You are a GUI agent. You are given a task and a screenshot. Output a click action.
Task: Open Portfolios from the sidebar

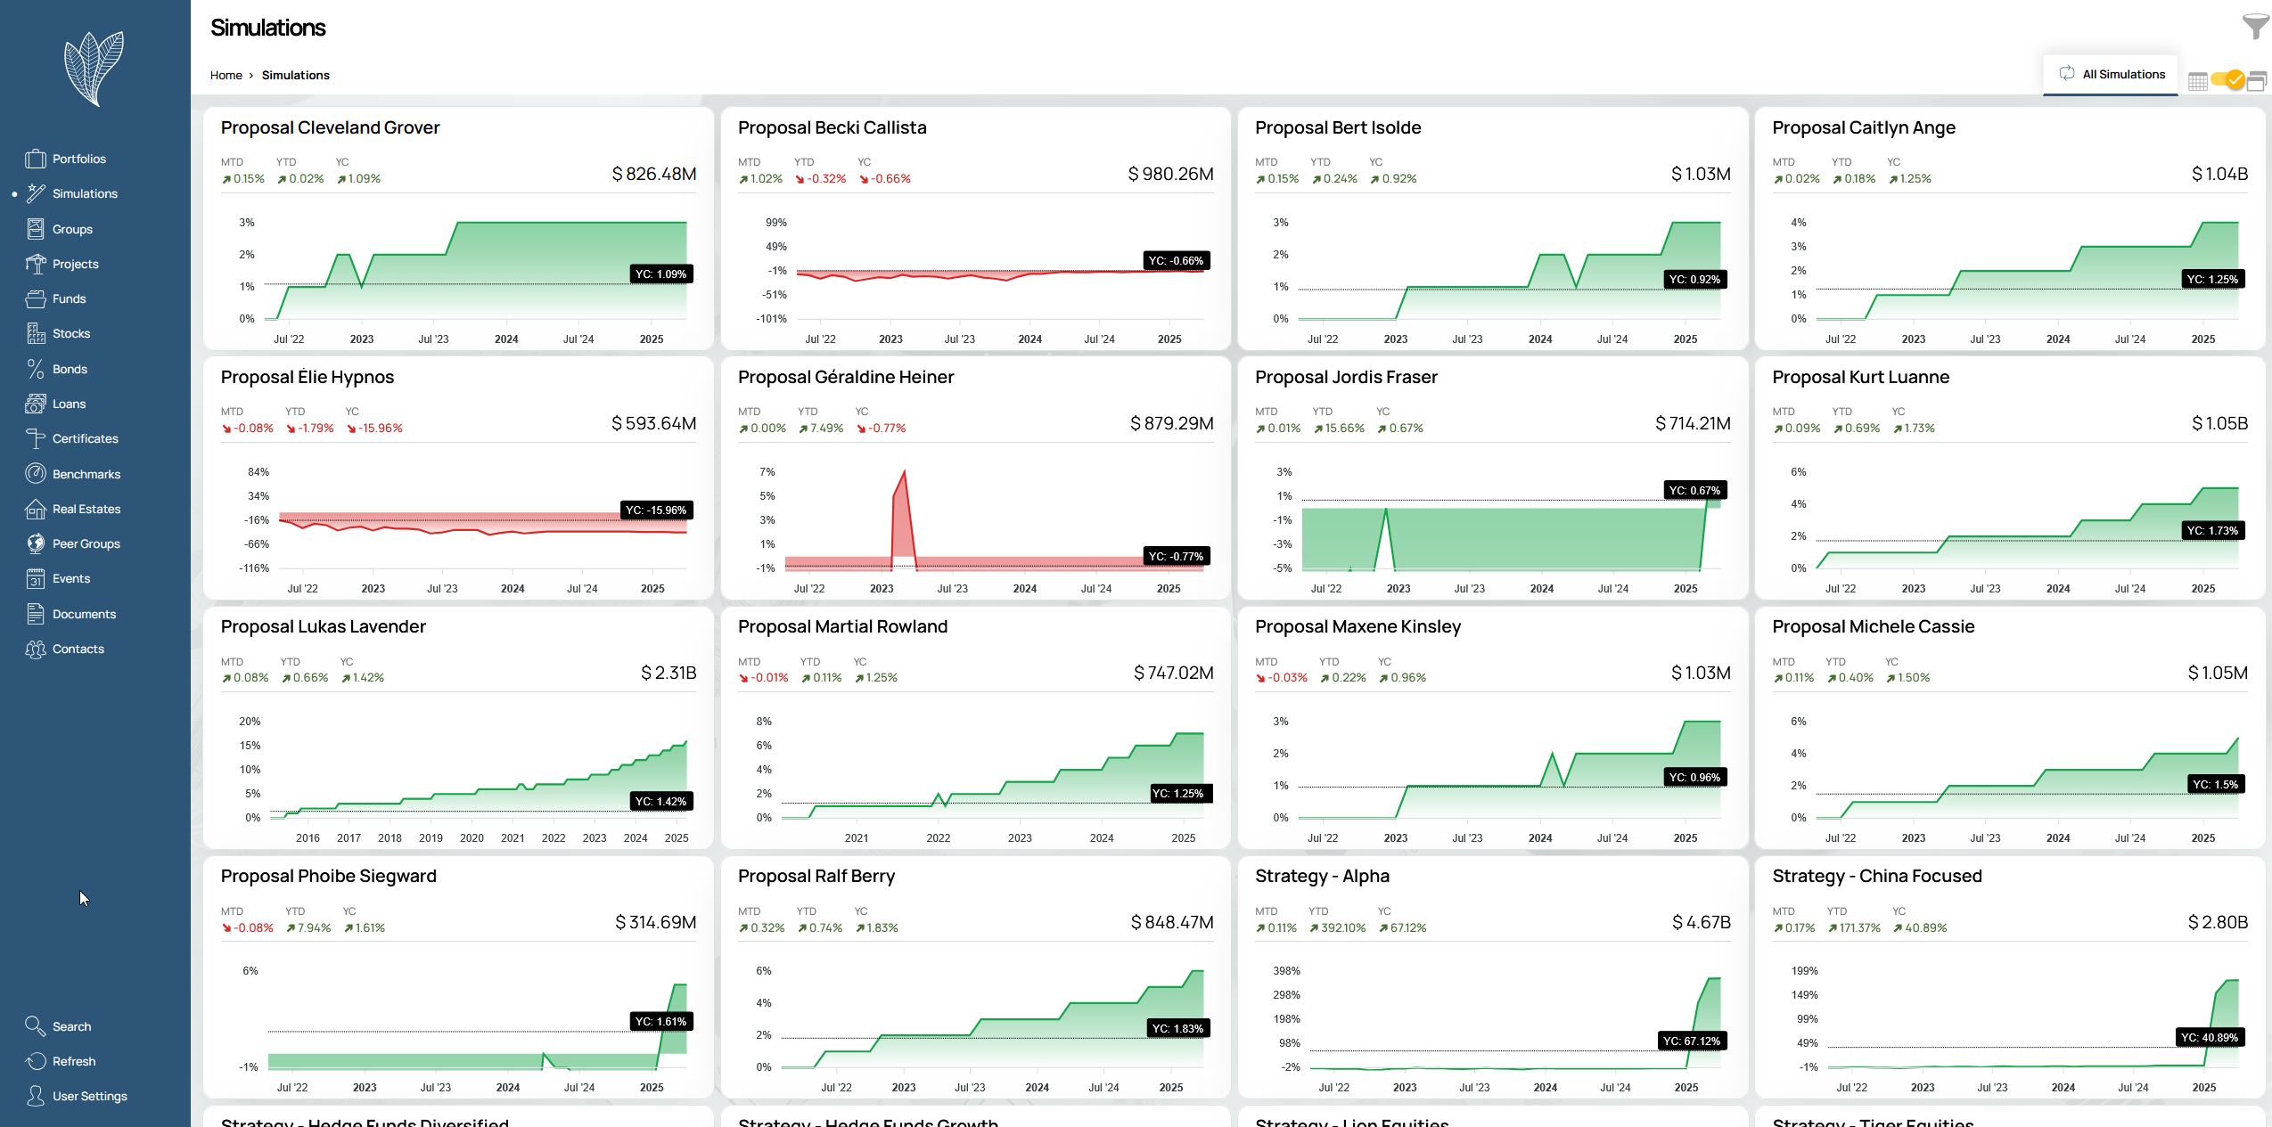pyautogui.click(x=78, y=159)
